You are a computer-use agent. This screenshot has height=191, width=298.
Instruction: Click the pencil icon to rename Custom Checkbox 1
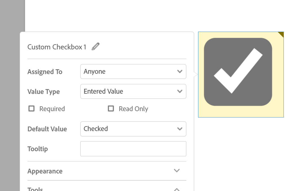95,46
